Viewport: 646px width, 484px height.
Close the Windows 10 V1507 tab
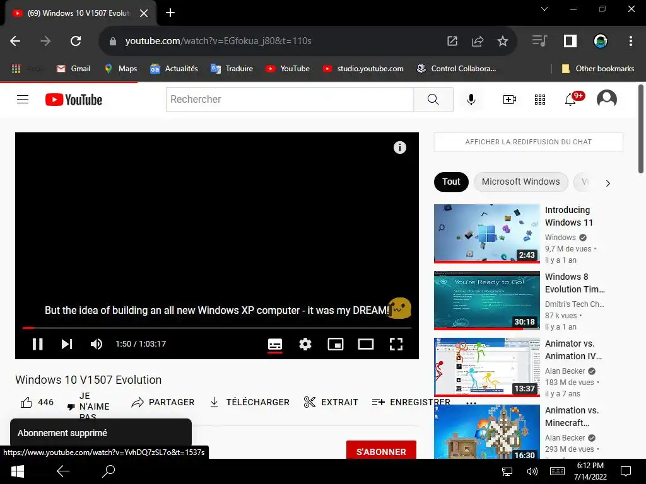point(144,13)
